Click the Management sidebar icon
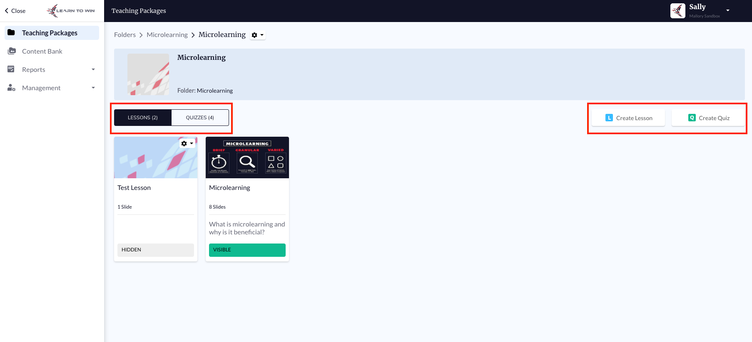 11,88
